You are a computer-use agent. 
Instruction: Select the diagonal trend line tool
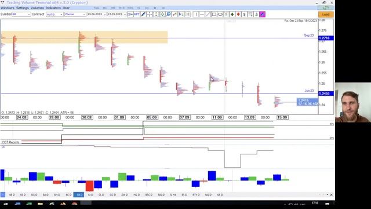(x=208, y=14)
